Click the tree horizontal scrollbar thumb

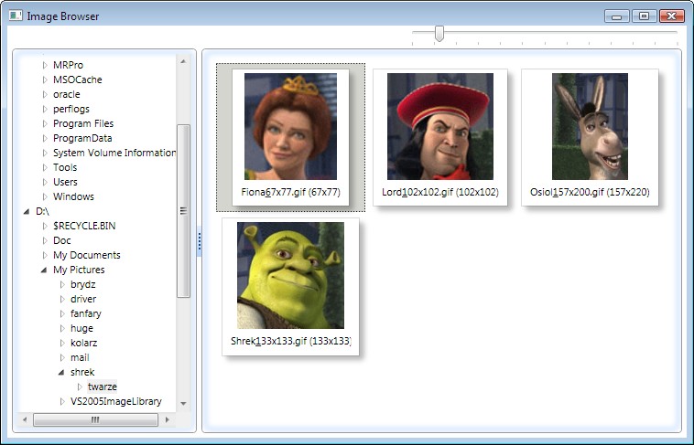point(95,419)
